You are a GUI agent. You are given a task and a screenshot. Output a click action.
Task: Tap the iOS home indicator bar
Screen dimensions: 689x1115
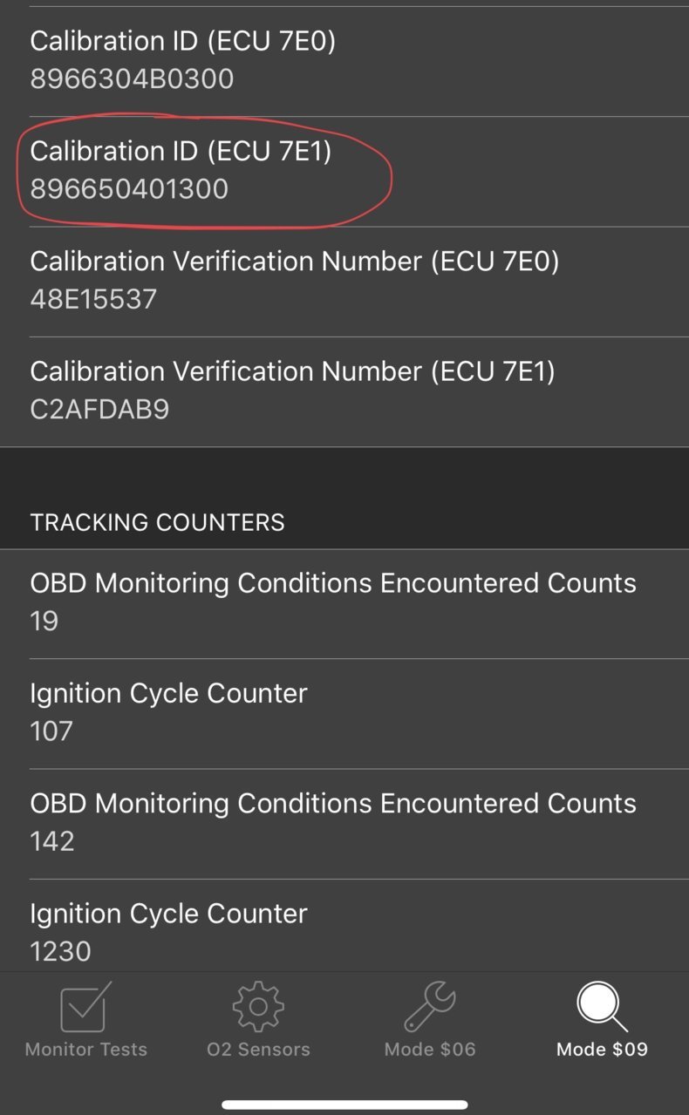pyautogui.click(x=344, y=1105)
